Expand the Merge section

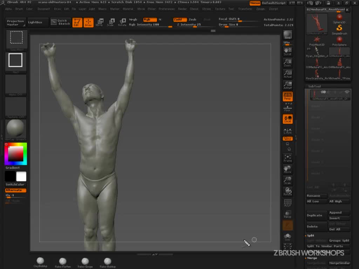312,258
